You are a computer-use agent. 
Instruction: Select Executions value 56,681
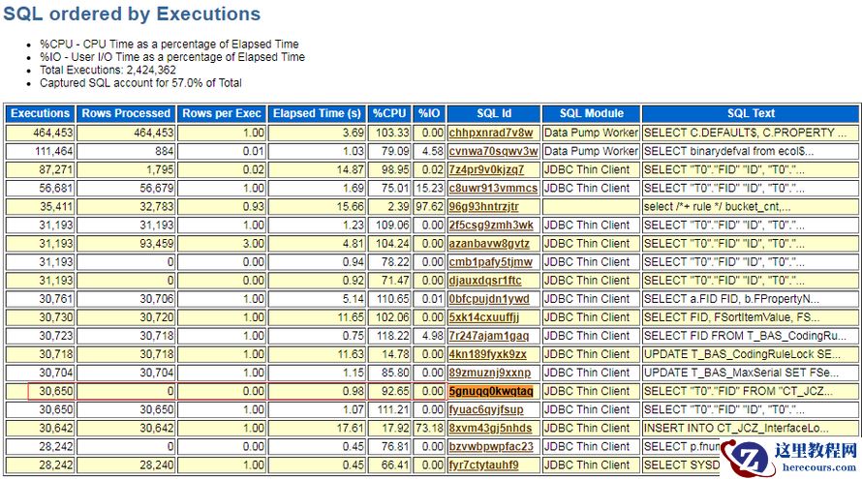pyautogui.click(x=55, y=189)
